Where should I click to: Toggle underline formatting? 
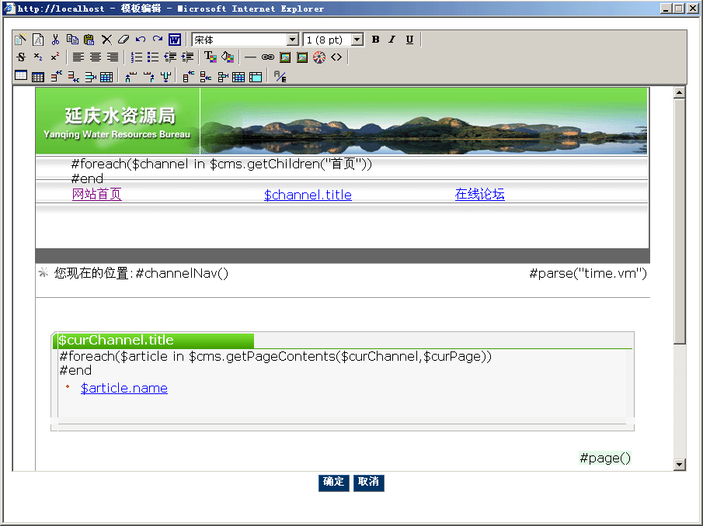pos(409,39)
